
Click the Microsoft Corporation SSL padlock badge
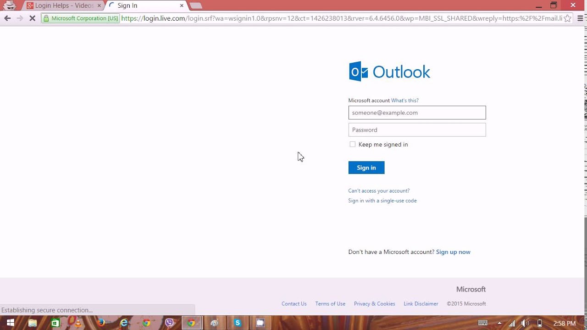pyautogui.click(x=80, y=18)
